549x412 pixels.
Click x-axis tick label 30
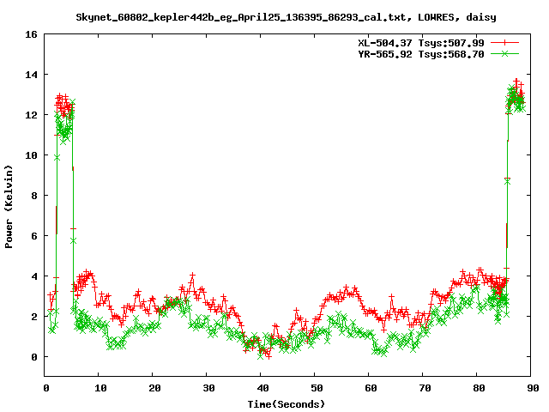208,388
